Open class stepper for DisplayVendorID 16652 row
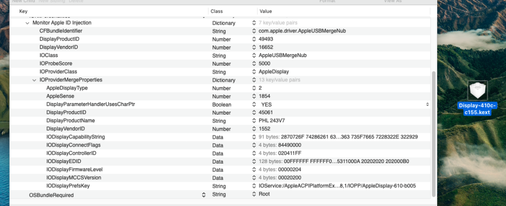506x206 pixels. pos(254,47)
